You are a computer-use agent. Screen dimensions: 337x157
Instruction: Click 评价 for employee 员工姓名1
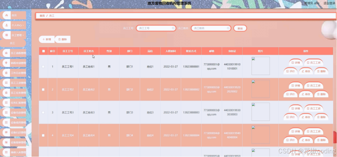click(x=291, y=71)
